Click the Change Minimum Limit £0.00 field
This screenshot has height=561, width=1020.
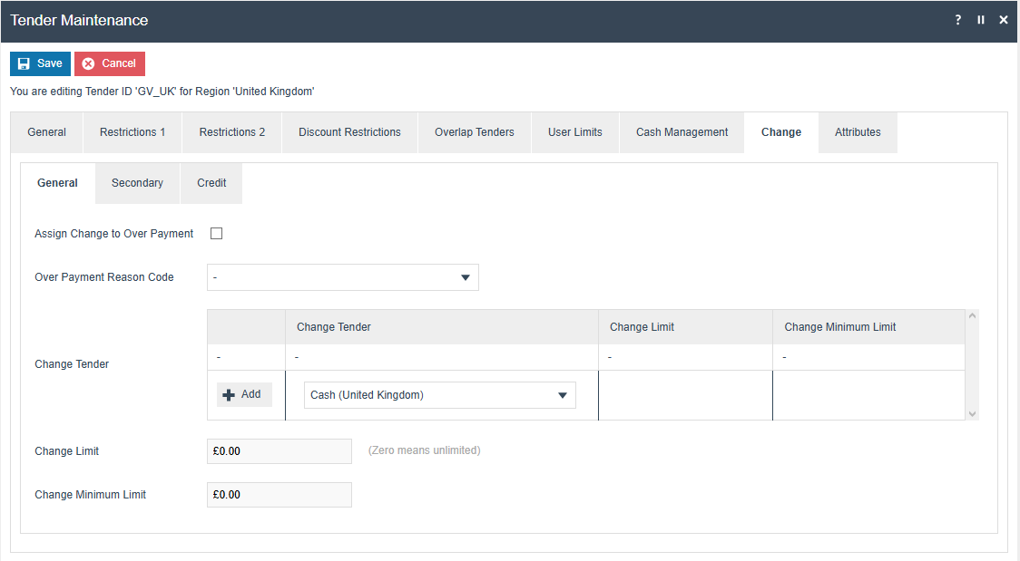pyautogui.click(x=280, y=495)
